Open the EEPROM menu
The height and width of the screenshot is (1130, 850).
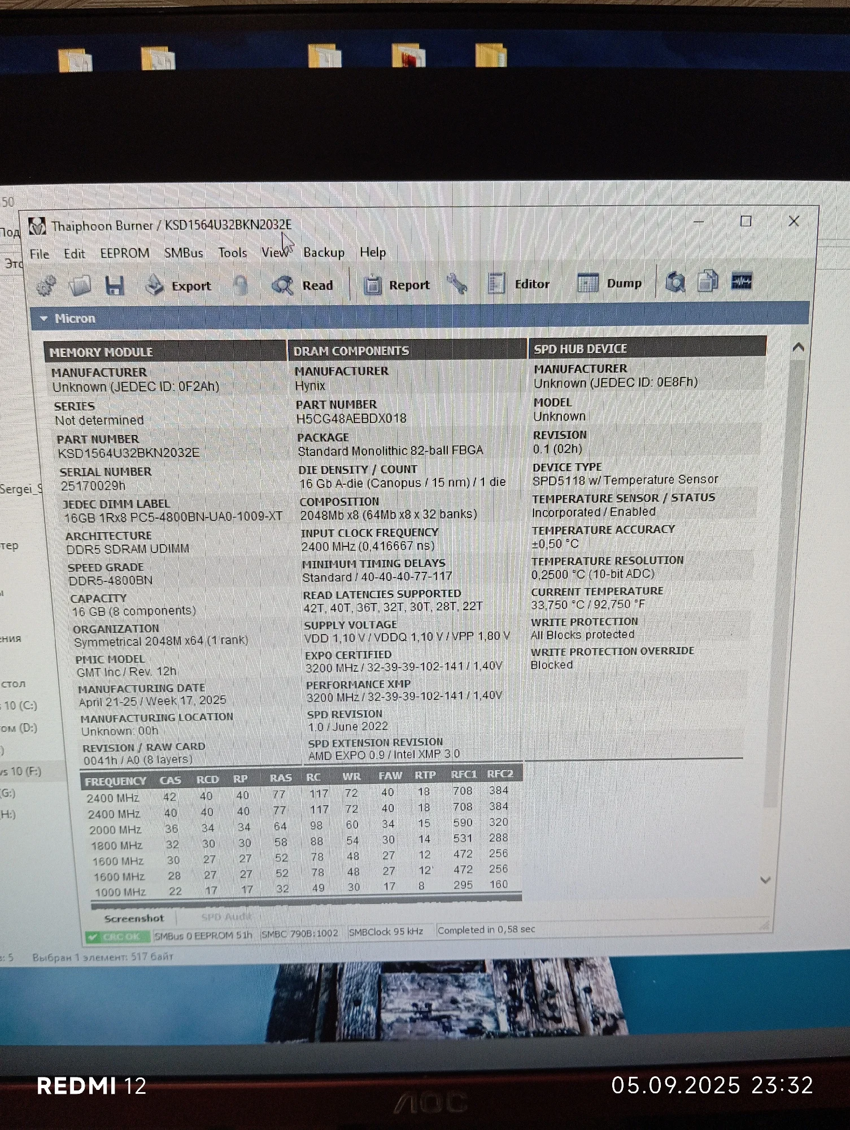click(125, 253)
